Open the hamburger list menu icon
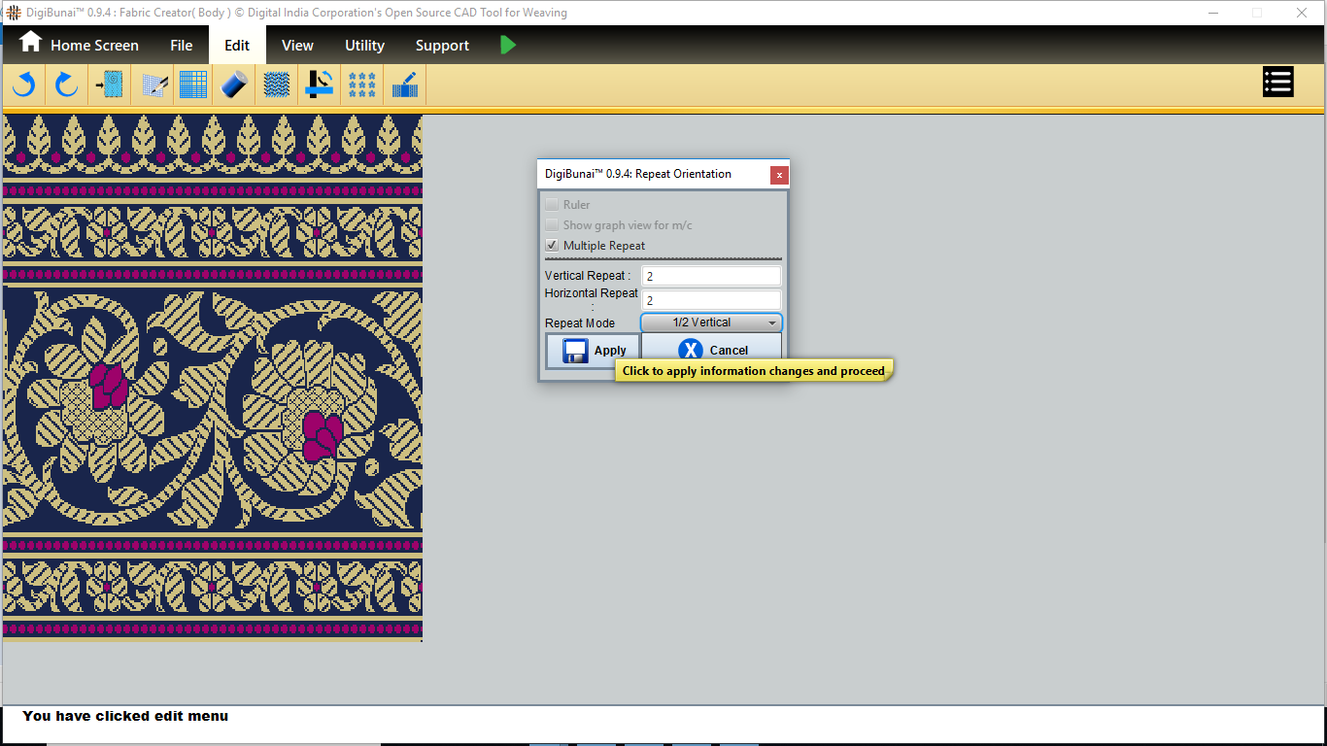Viewport: 1327px width, 746px height. [1277, 83]
